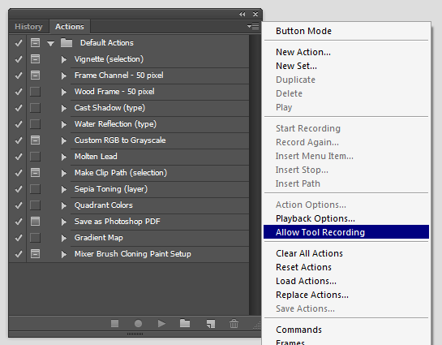Click the Create new action page icon

pyautogui.click(x=211, y=324)
